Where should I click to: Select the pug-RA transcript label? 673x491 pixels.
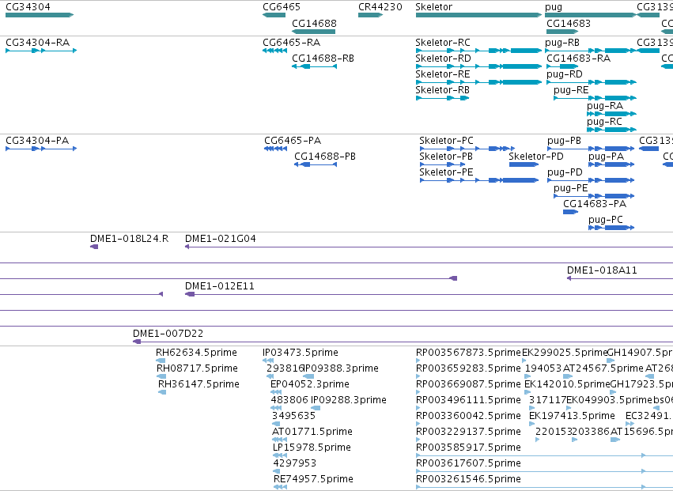point(605,107)
